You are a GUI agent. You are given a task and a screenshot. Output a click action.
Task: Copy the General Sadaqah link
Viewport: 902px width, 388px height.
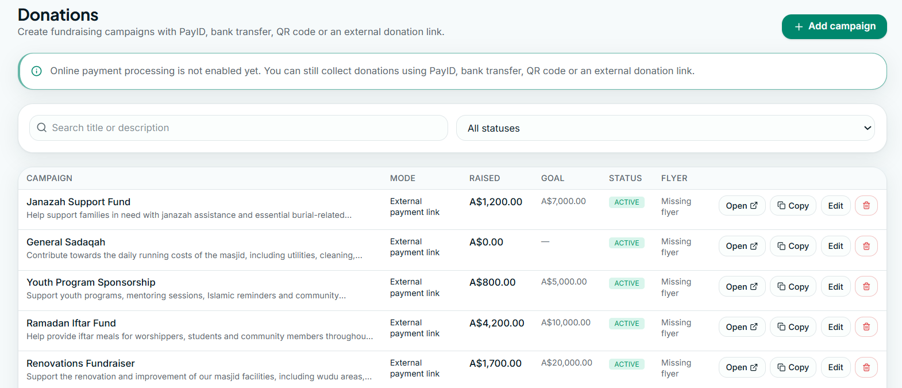793,246
